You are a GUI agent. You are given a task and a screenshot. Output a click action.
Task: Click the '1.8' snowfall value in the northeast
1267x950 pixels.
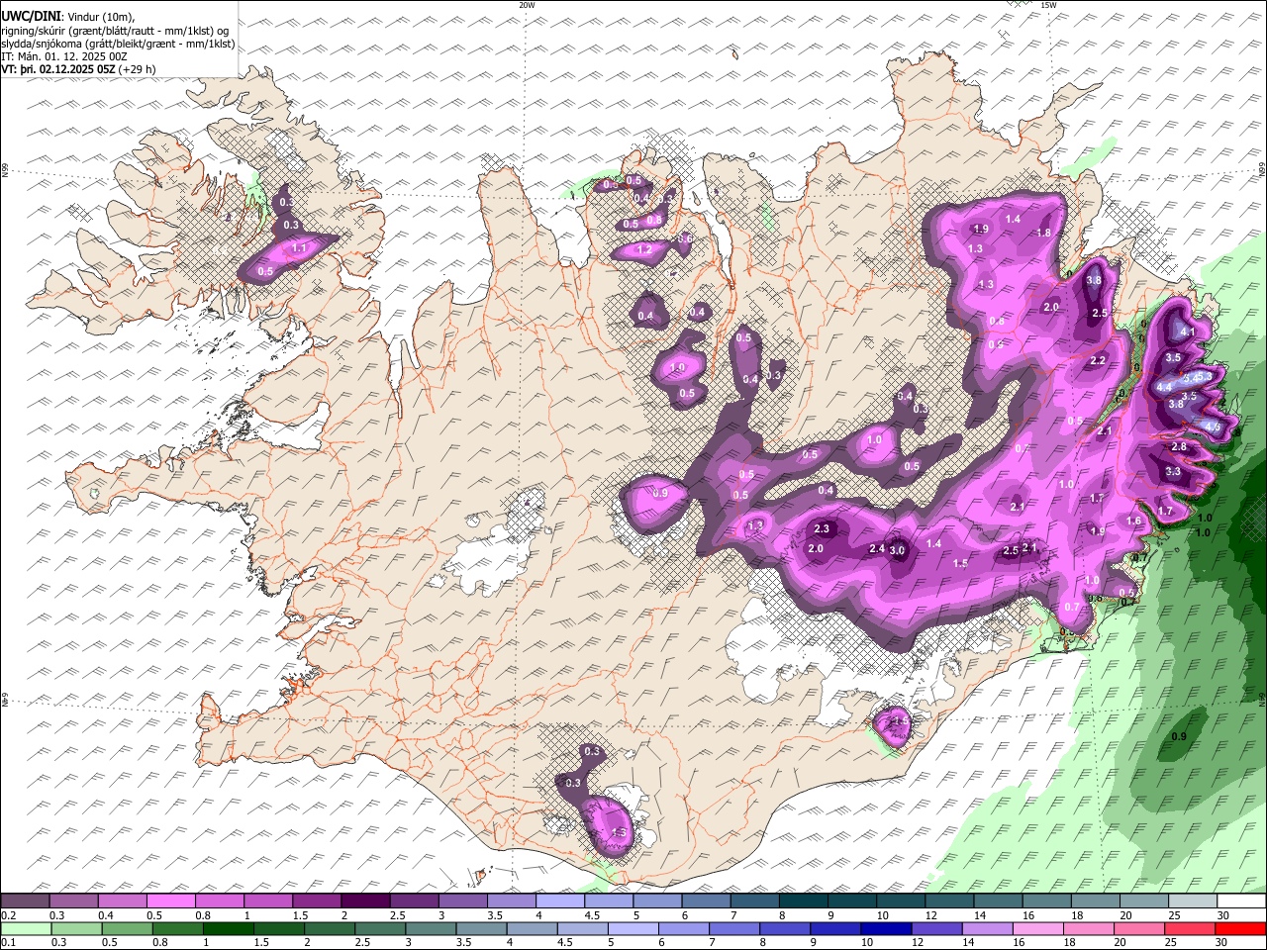tap(1043, 234)
